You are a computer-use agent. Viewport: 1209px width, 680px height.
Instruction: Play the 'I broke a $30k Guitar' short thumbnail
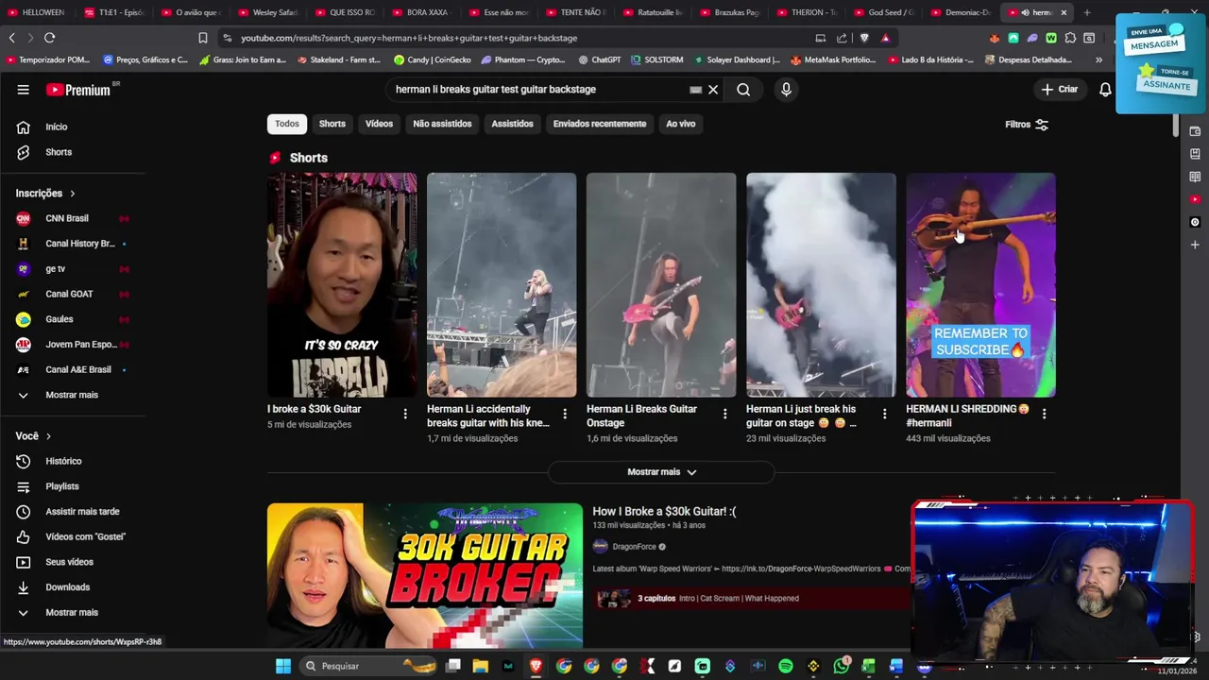342,284
